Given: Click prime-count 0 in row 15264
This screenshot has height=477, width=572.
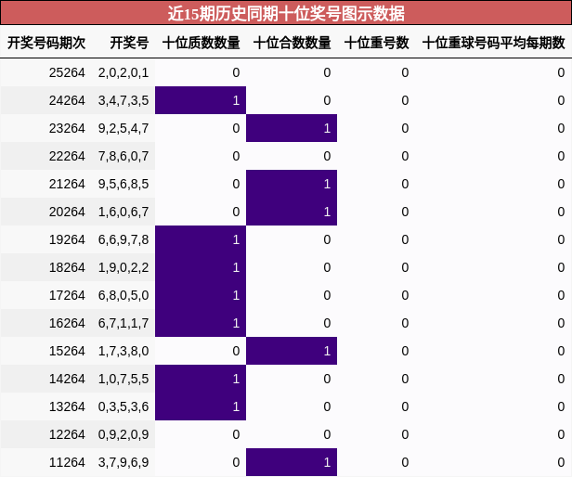Looking at the screenshot, I should (236, 351).
